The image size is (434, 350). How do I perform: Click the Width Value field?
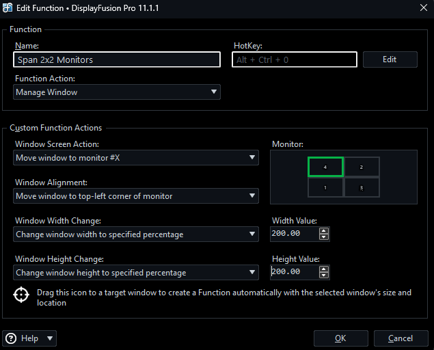point(295,234)
